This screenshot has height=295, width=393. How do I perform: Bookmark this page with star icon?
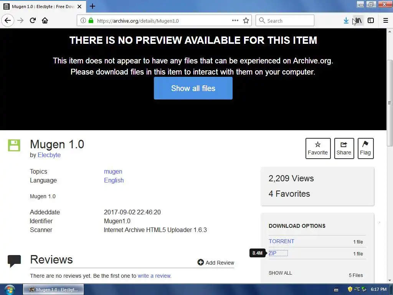coord(246,21)
